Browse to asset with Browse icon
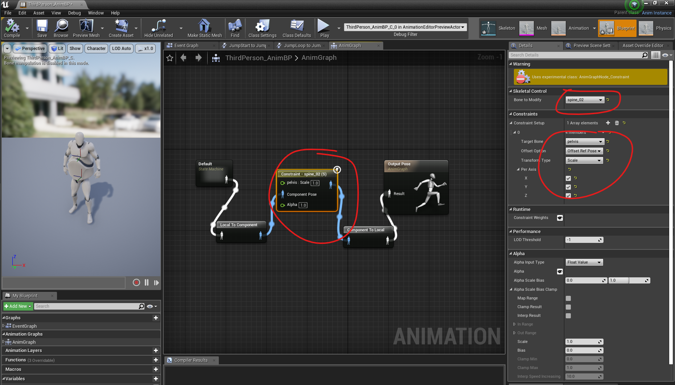This screenshot has width=675, height=385. pos(61,28)
